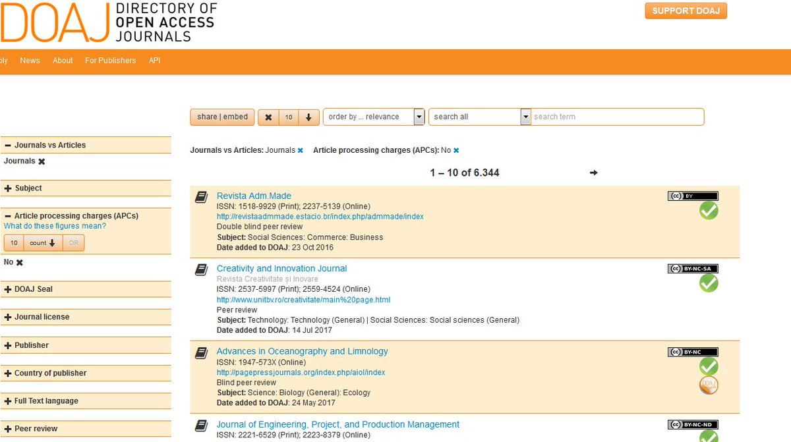This screenshot has width=791, height=442.
Task: Open the 'search all' field dropdown
Action: pos(480,117)
